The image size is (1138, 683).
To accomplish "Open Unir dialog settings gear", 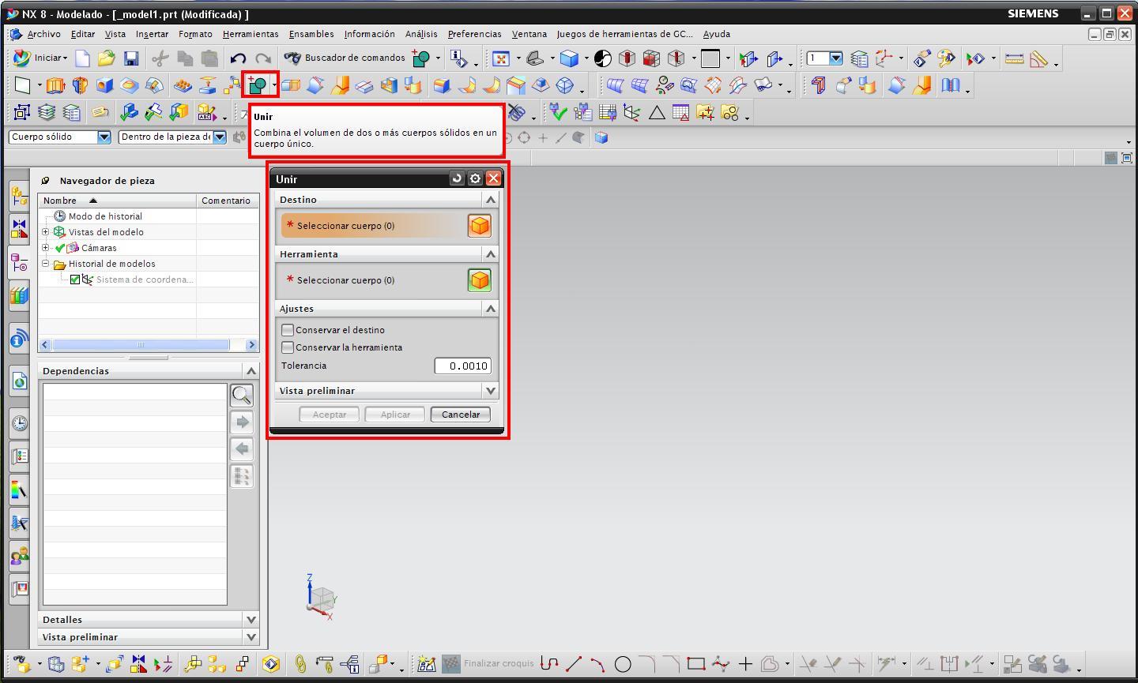I will 475,178.
